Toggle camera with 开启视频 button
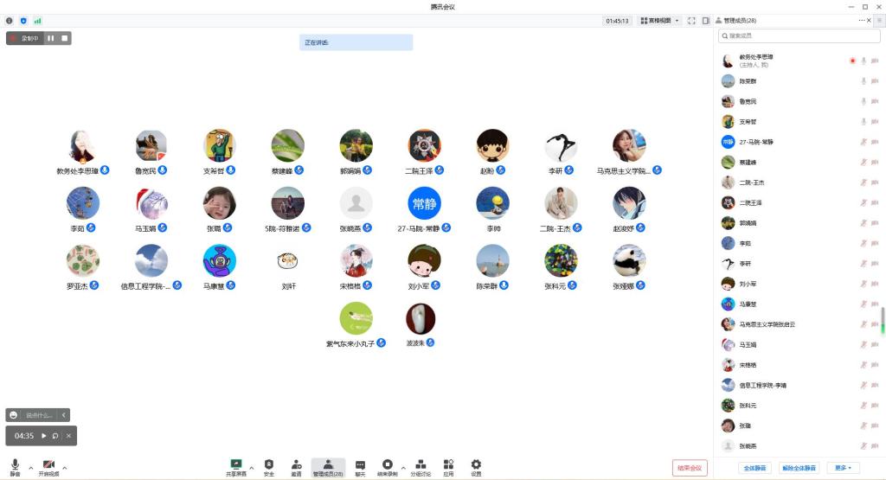 [x=48, y=465]
